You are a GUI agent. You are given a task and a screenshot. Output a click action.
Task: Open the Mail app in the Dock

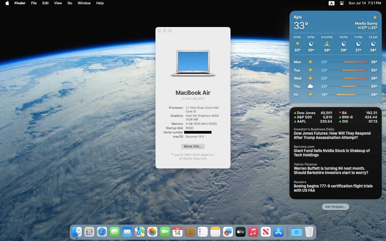[127, 232]
